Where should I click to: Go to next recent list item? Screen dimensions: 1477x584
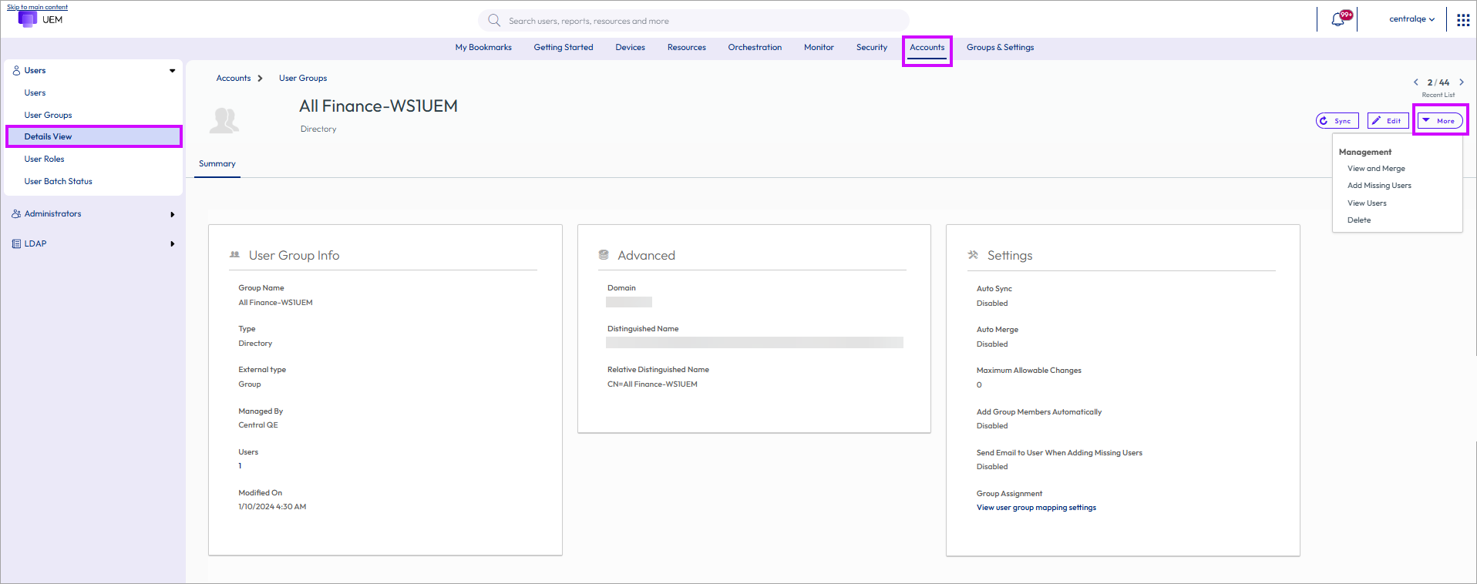1462,82
